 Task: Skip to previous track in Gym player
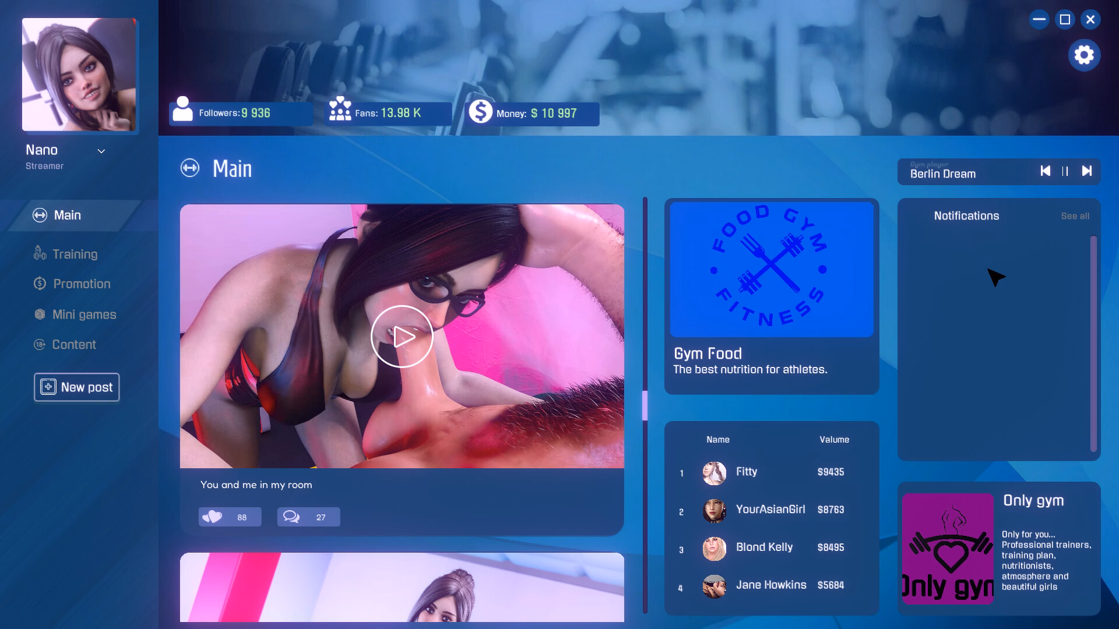(x=1046, y=171)
